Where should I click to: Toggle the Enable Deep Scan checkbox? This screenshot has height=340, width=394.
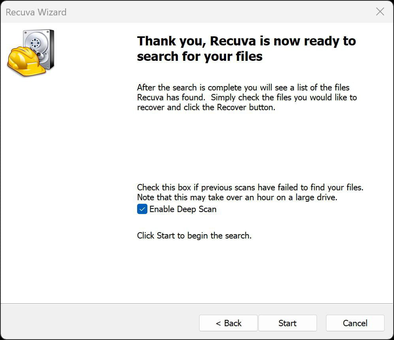pos(142,209)
